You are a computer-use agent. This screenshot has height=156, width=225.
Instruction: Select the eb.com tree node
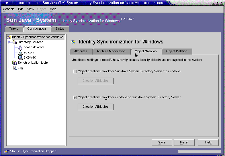click(x=29, y=53)
